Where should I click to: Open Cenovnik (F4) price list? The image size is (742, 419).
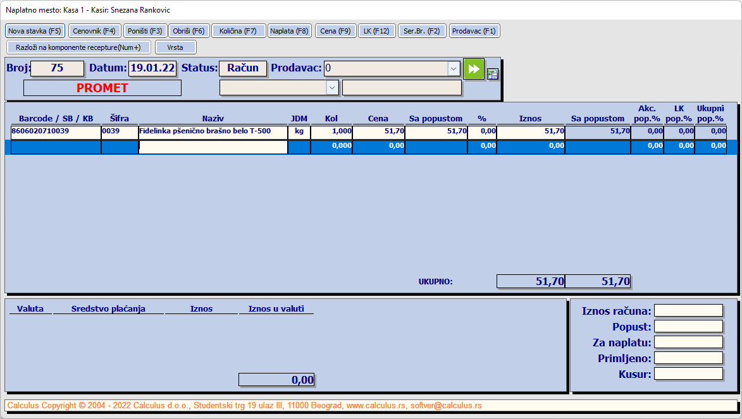click(95, 31)
